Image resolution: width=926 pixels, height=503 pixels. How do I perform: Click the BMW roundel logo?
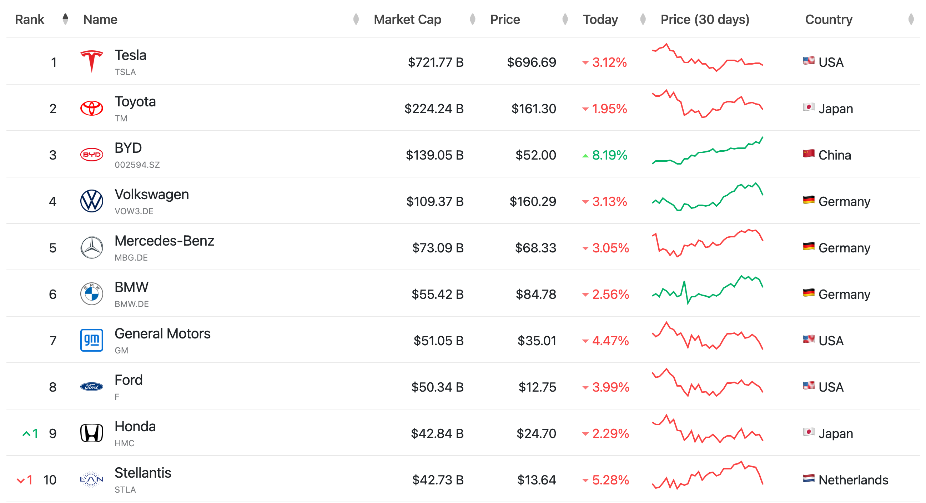pyautogui.click(x=92, y=294)
